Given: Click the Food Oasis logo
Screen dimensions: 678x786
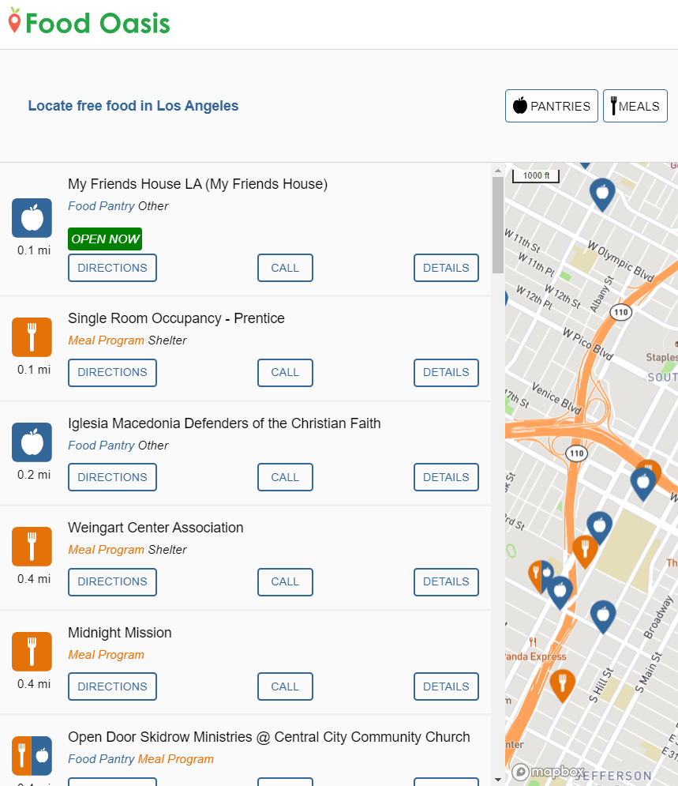Looking at the screenshot, I should [x=89, y=22].
